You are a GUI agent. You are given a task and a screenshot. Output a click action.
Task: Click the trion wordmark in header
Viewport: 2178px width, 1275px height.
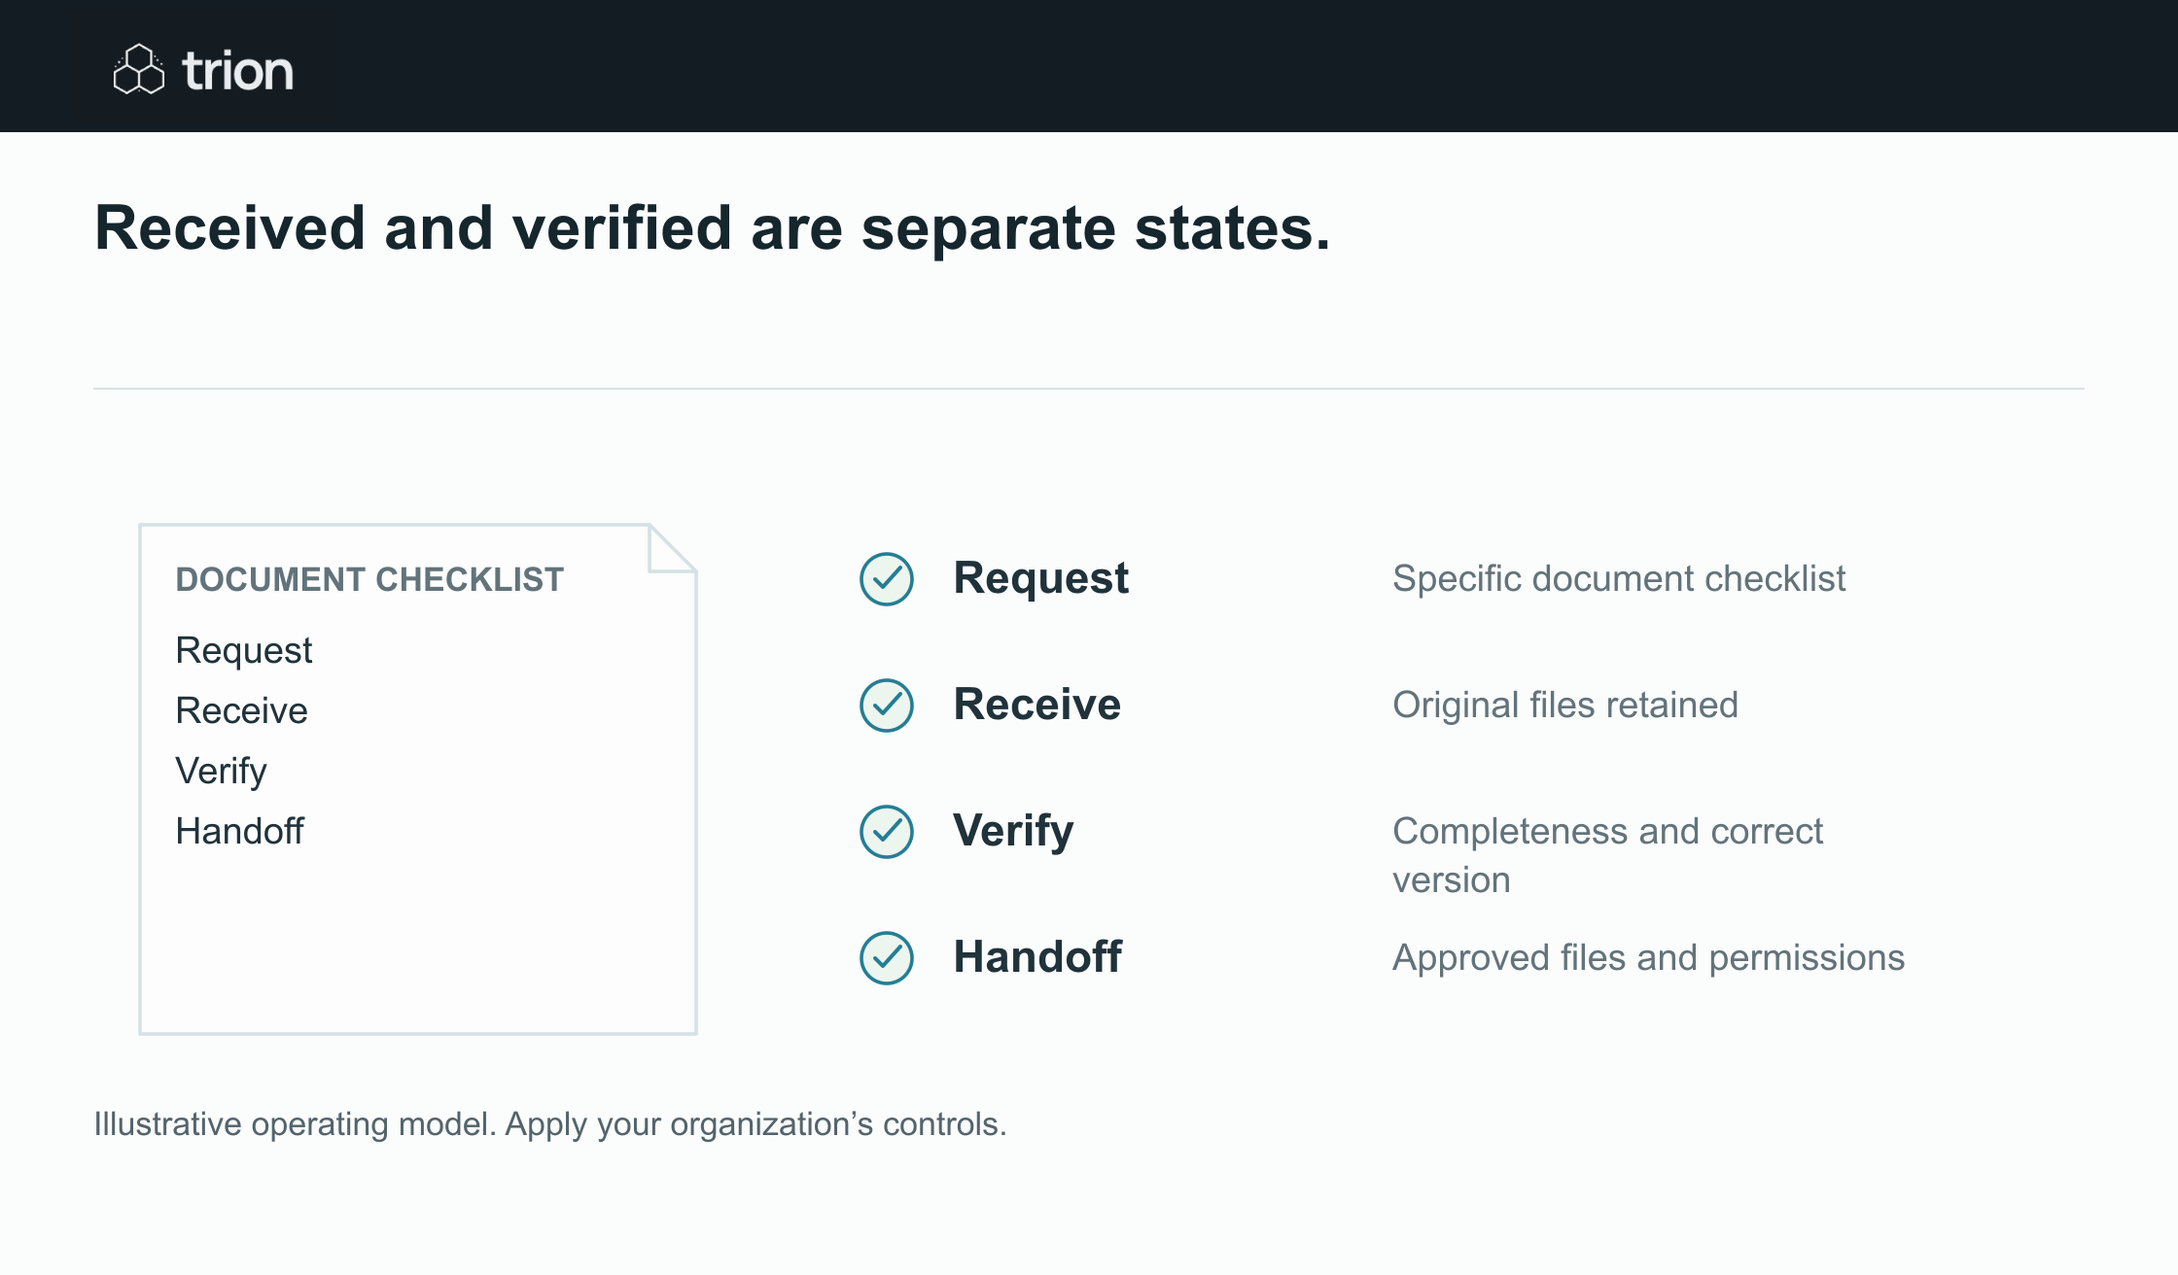tap(238, 71)
